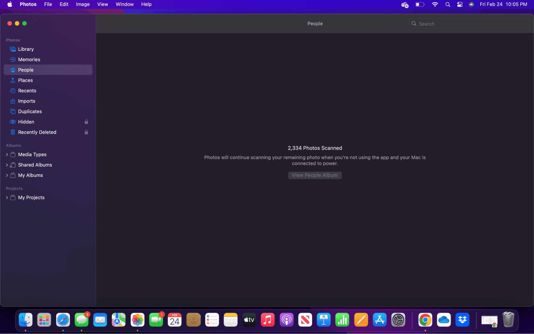Select the My Projects row
This screenshot has height=334, width=534.
pos(48,198)
